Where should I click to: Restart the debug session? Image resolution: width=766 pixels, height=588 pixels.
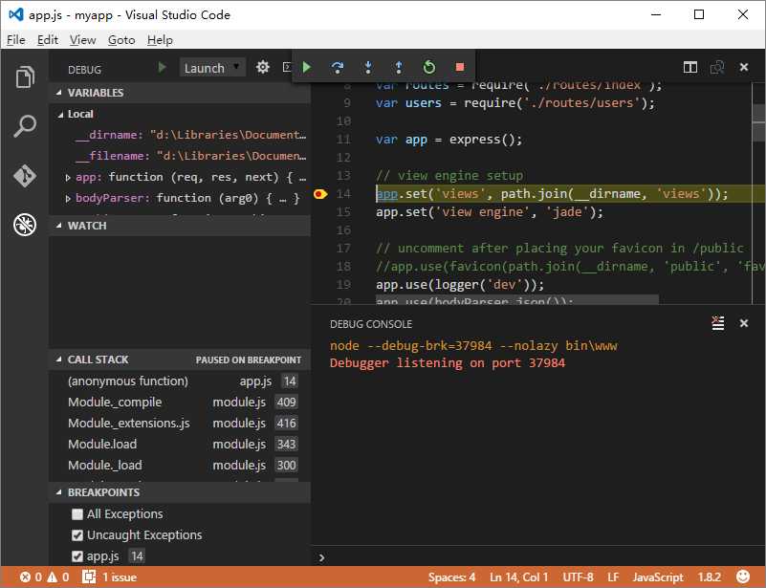(x=429, y=67)
